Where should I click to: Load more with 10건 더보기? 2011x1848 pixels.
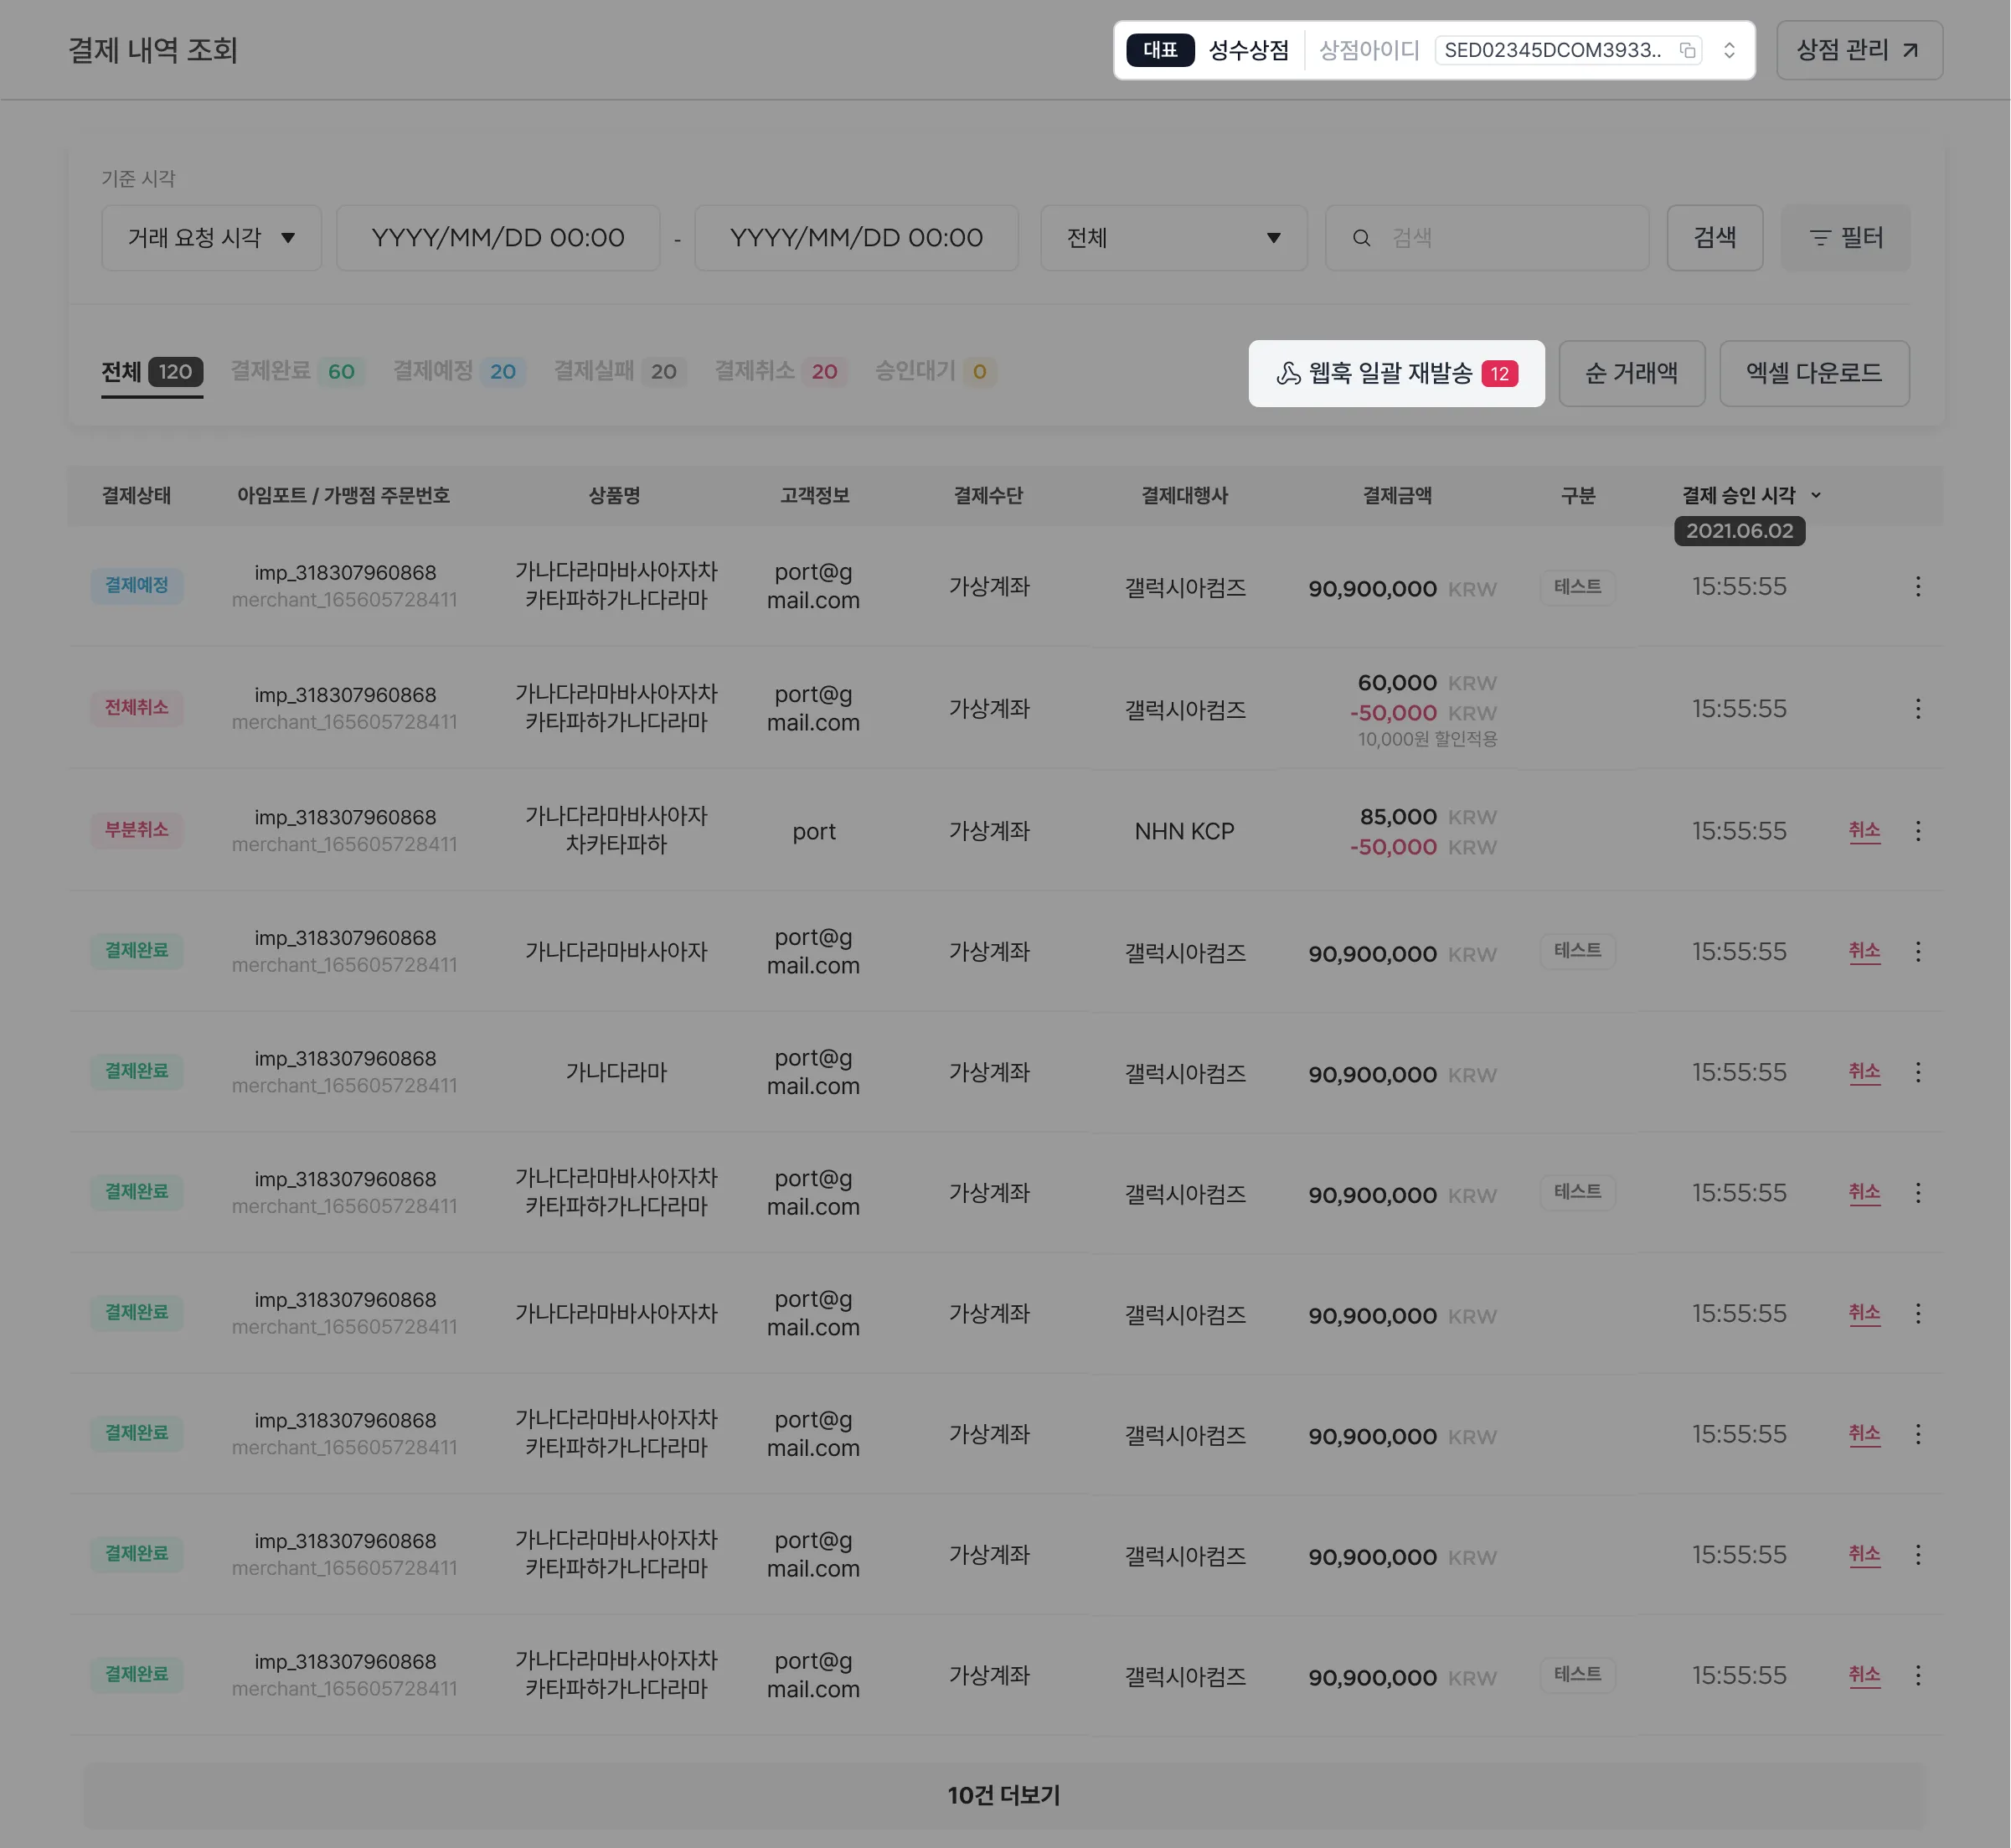click(x=1004, y=1795)
